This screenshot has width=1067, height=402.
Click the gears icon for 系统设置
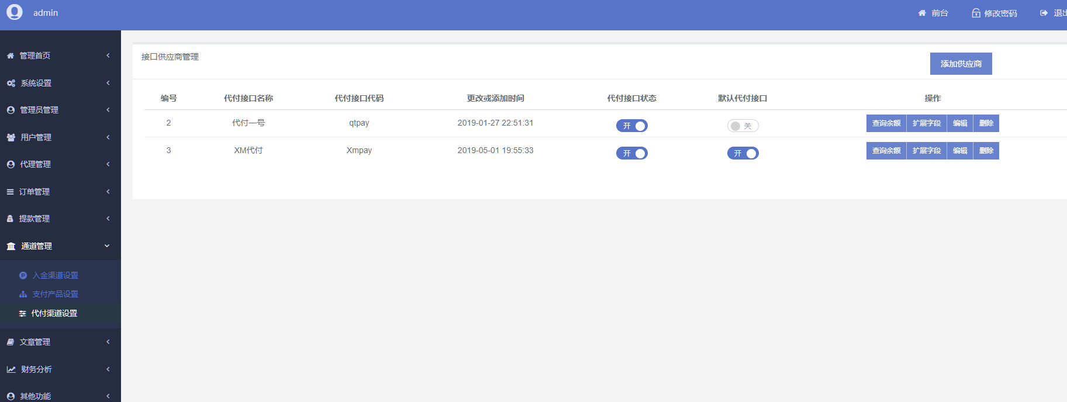11,83
